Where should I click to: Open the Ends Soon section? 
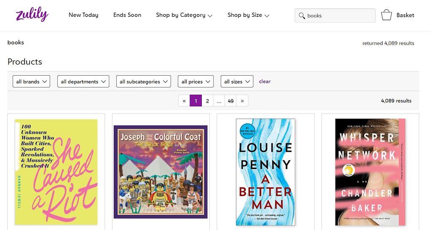pos(127,15)
